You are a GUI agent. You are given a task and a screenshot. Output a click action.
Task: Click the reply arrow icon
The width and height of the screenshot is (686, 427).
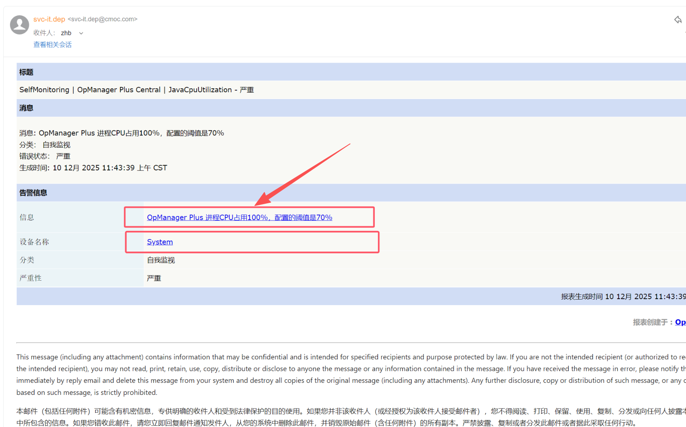click(x=678, y=20)
